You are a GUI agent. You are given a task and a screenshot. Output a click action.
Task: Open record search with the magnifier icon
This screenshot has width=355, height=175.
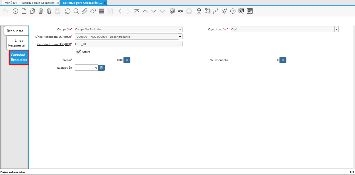76,11
